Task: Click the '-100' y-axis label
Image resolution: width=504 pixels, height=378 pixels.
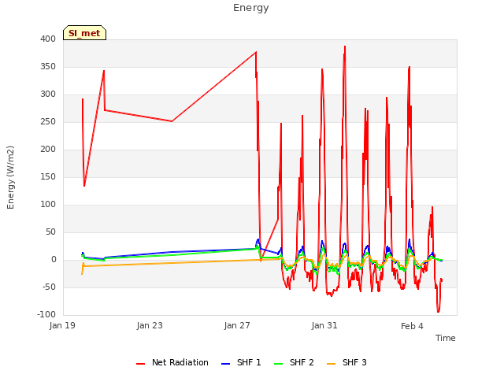Action: 46,315
